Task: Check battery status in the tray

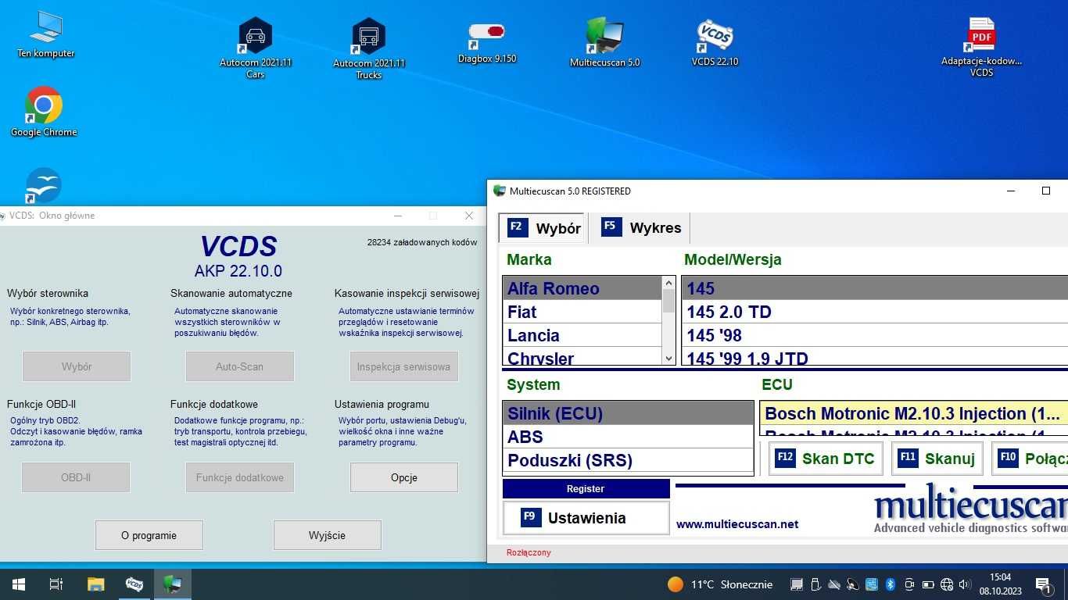Action: [928, 584]
